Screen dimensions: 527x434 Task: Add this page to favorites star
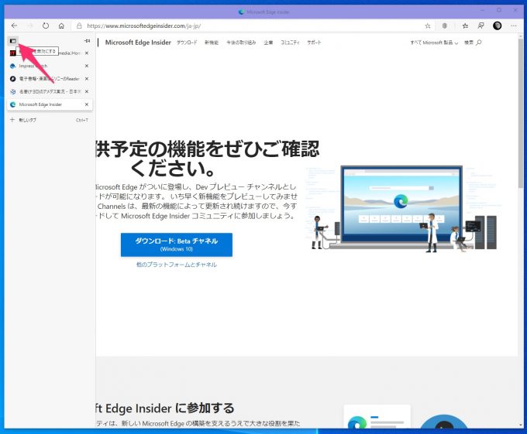pos(428,26)
